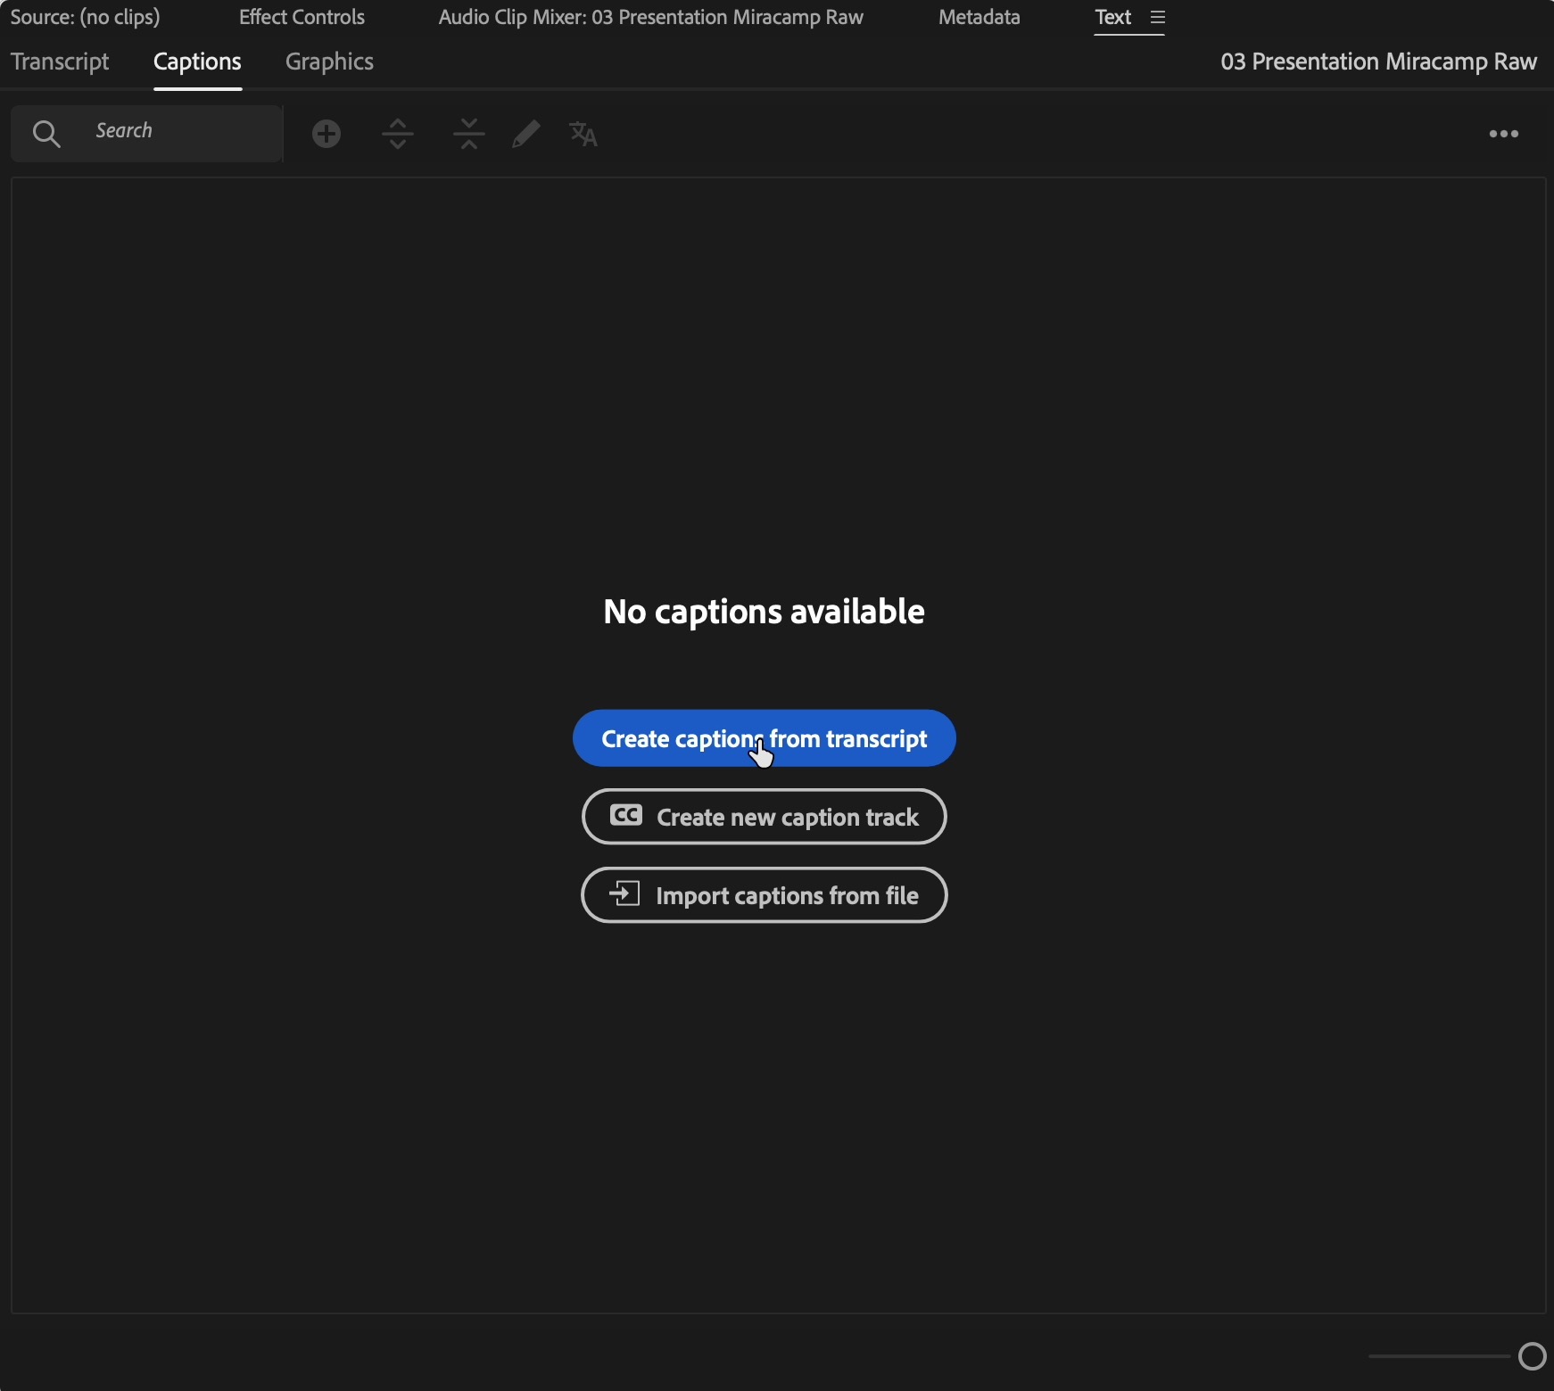Screen dimensions: 1554x1391
Task: Open the three-dots more options menu
Action: [x=1504, y=134]
